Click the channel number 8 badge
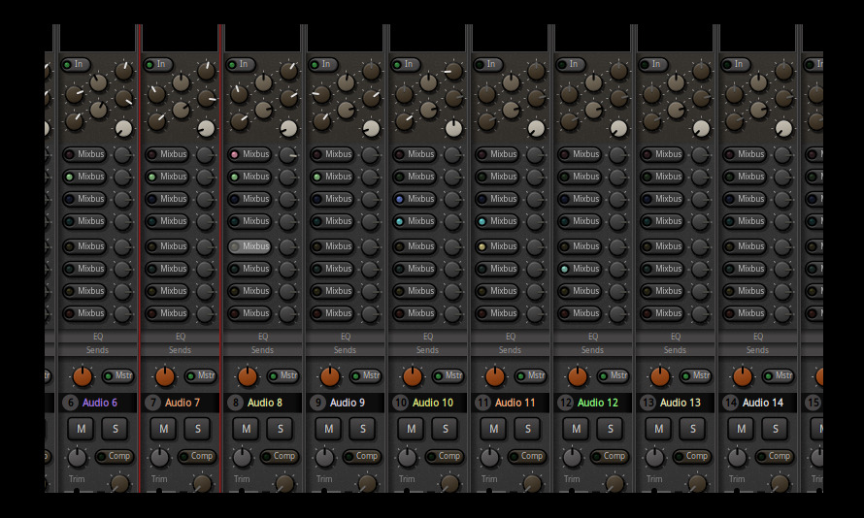The image size is (864, 518). [x=235, y=403]
